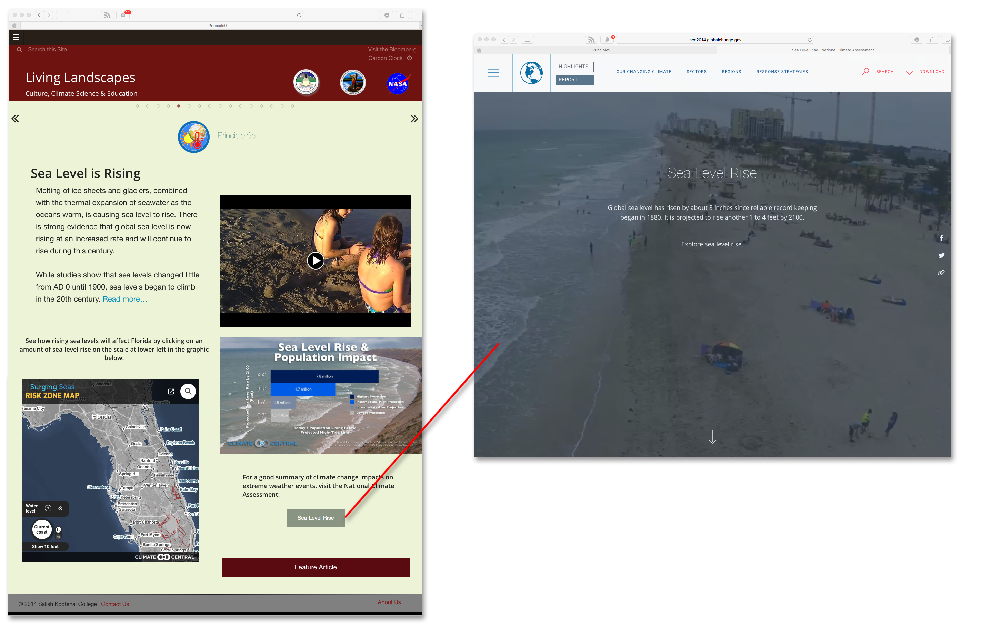Click the NASA logo icon
This screenshot has height=628, width=1000.
pyautogui.click(x=398, y=83)
